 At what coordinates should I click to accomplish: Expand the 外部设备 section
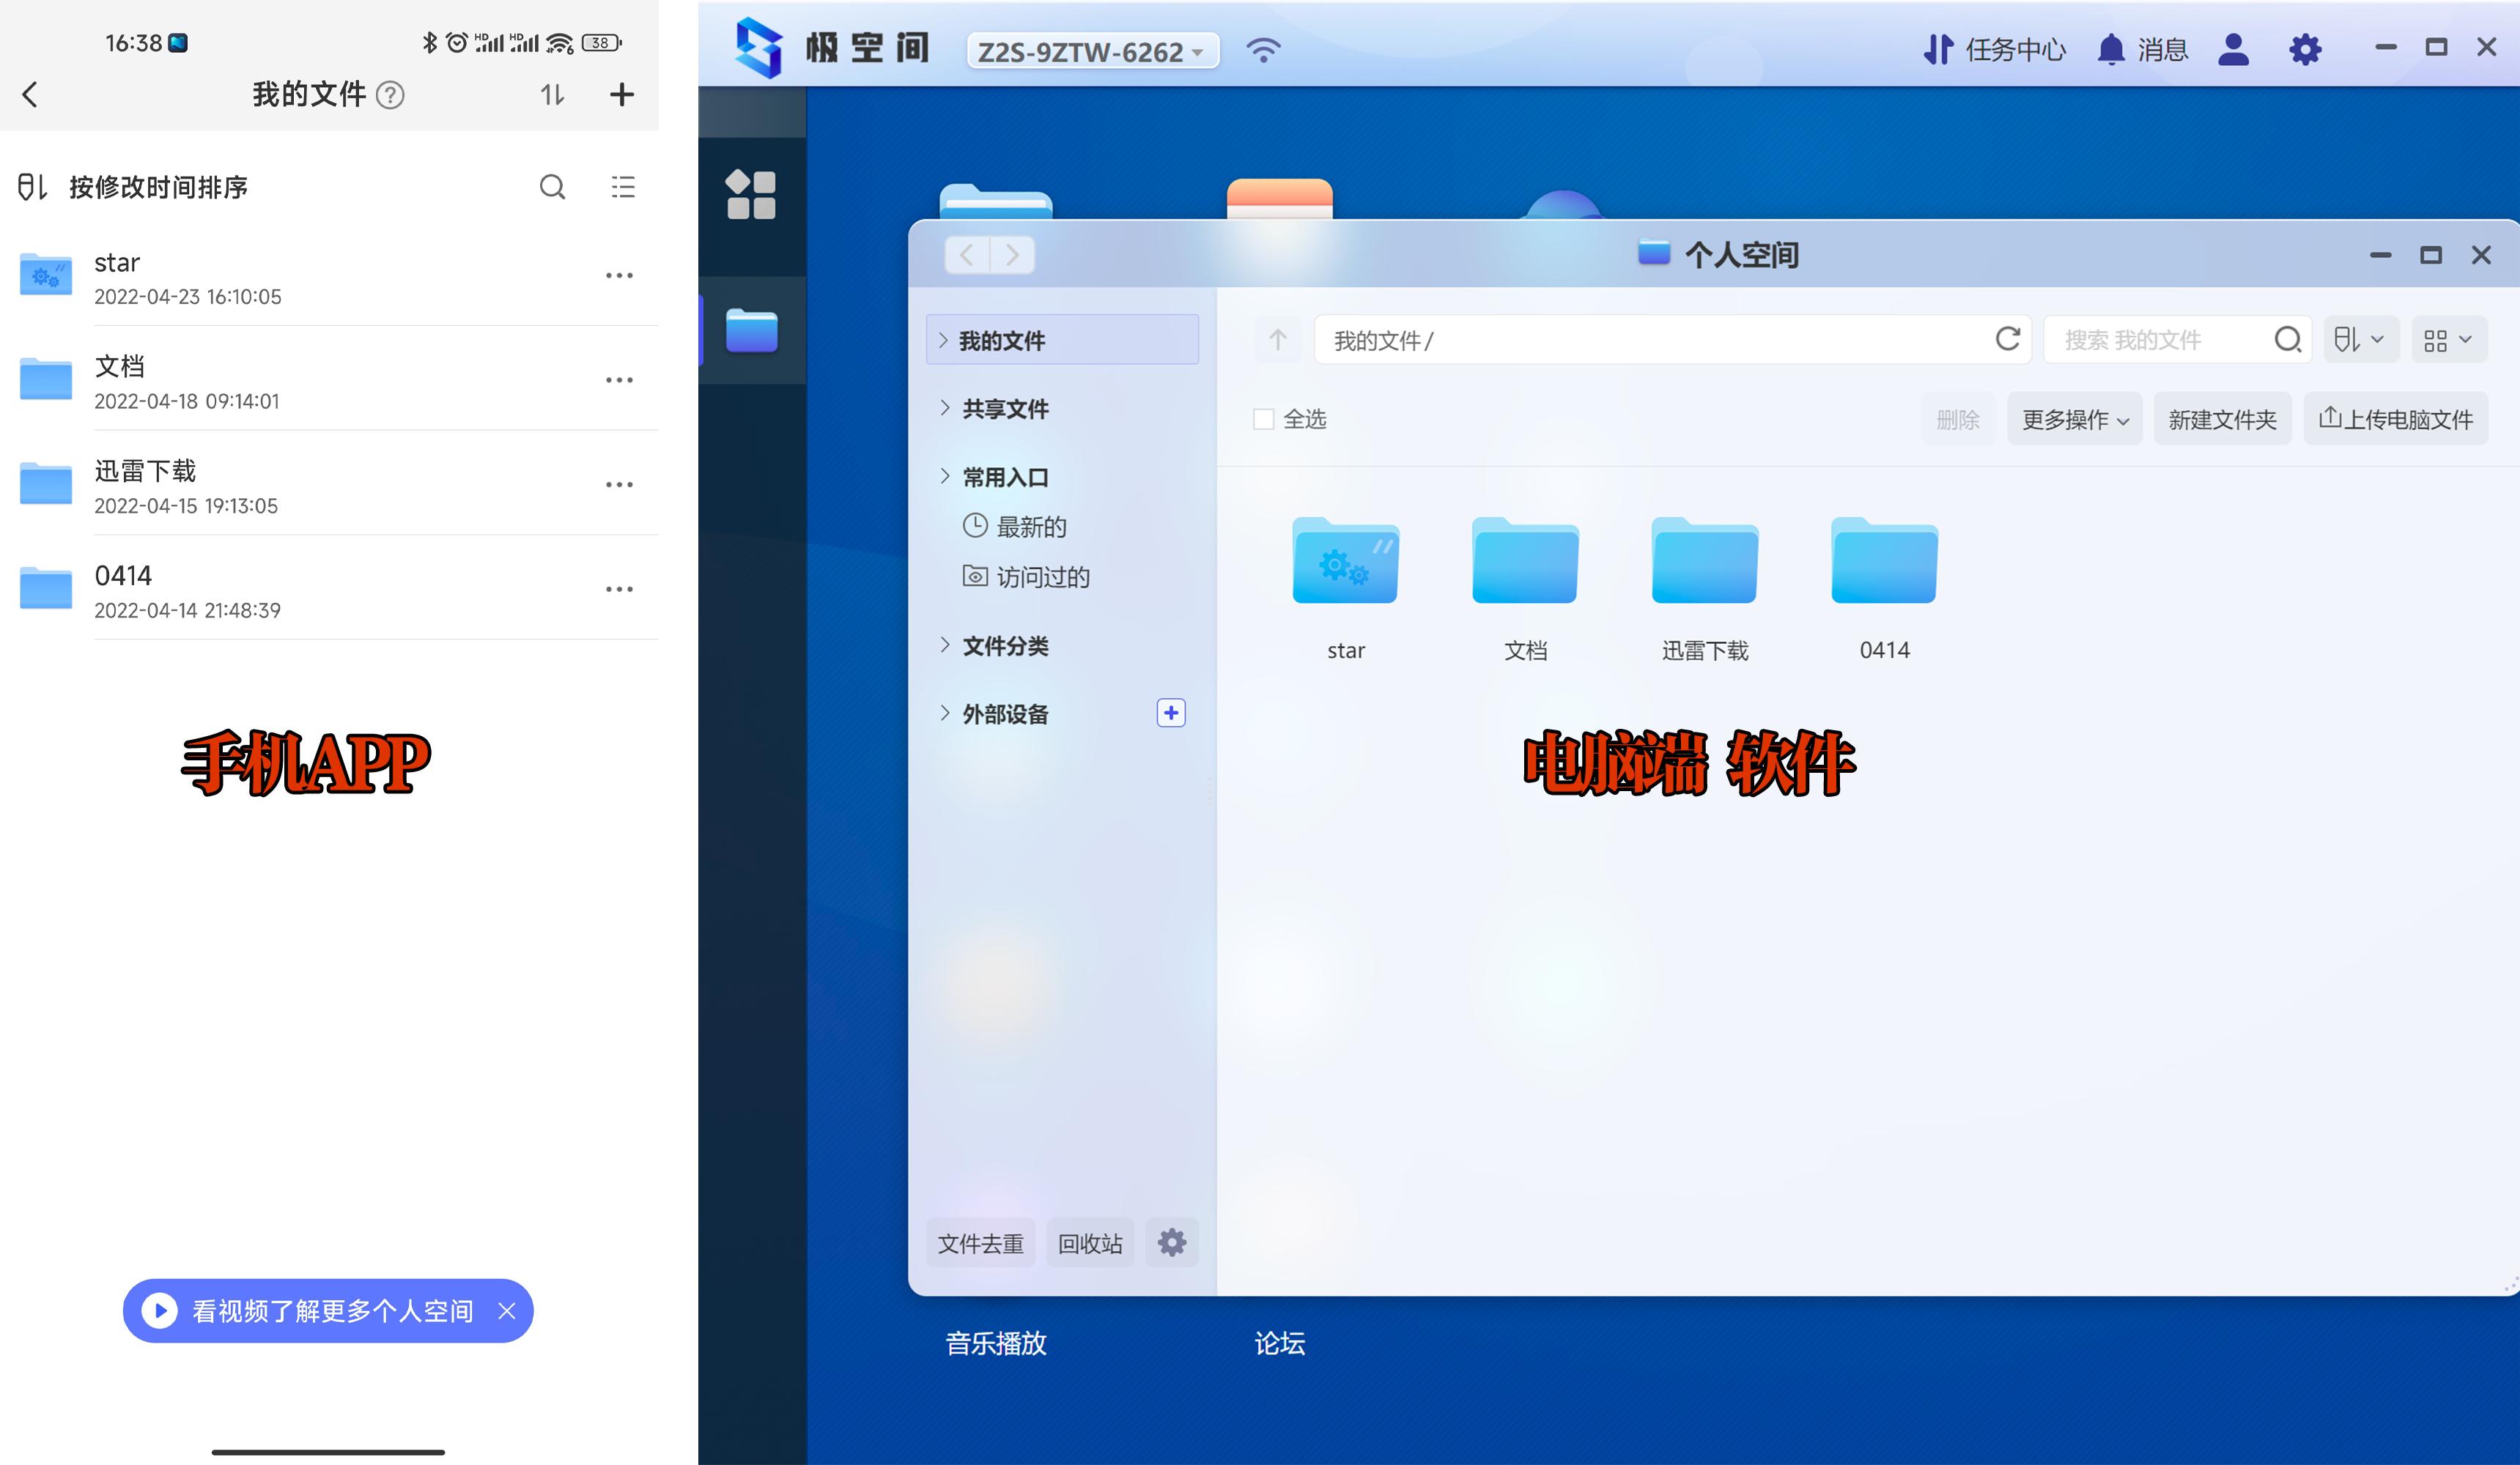tap(1004, 713)
